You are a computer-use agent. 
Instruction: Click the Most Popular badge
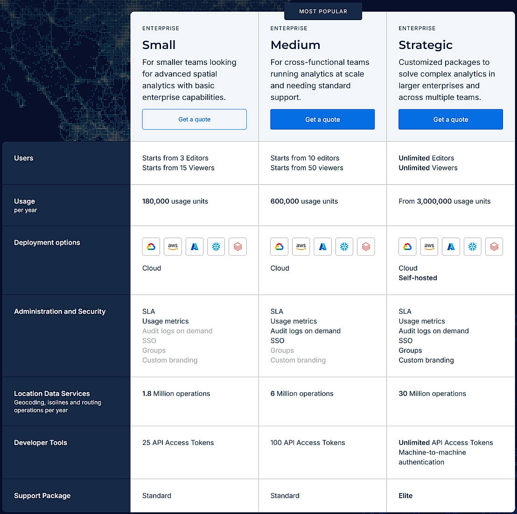pyautogui.click(x=323, y=11)
